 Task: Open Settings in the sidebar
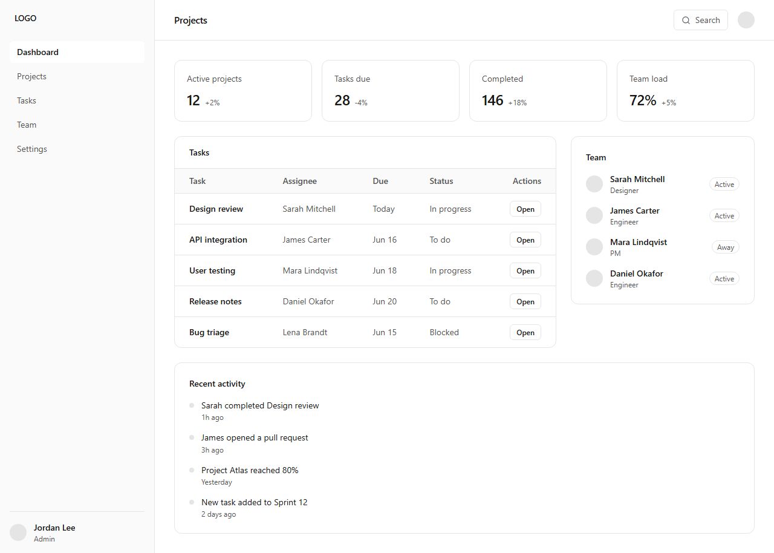[x=77, y=149]
